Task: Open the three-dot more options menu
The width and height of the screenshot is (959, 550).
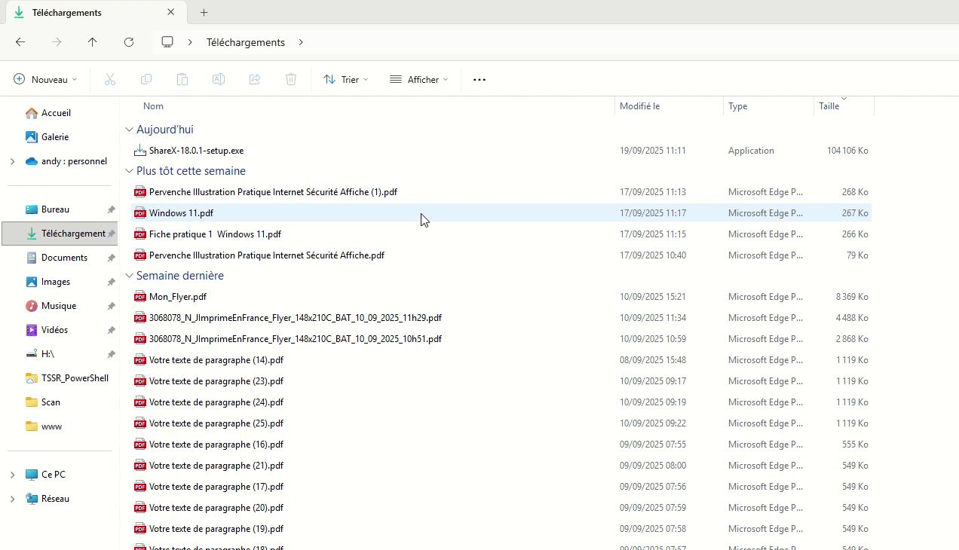Action: pos(479,79)
